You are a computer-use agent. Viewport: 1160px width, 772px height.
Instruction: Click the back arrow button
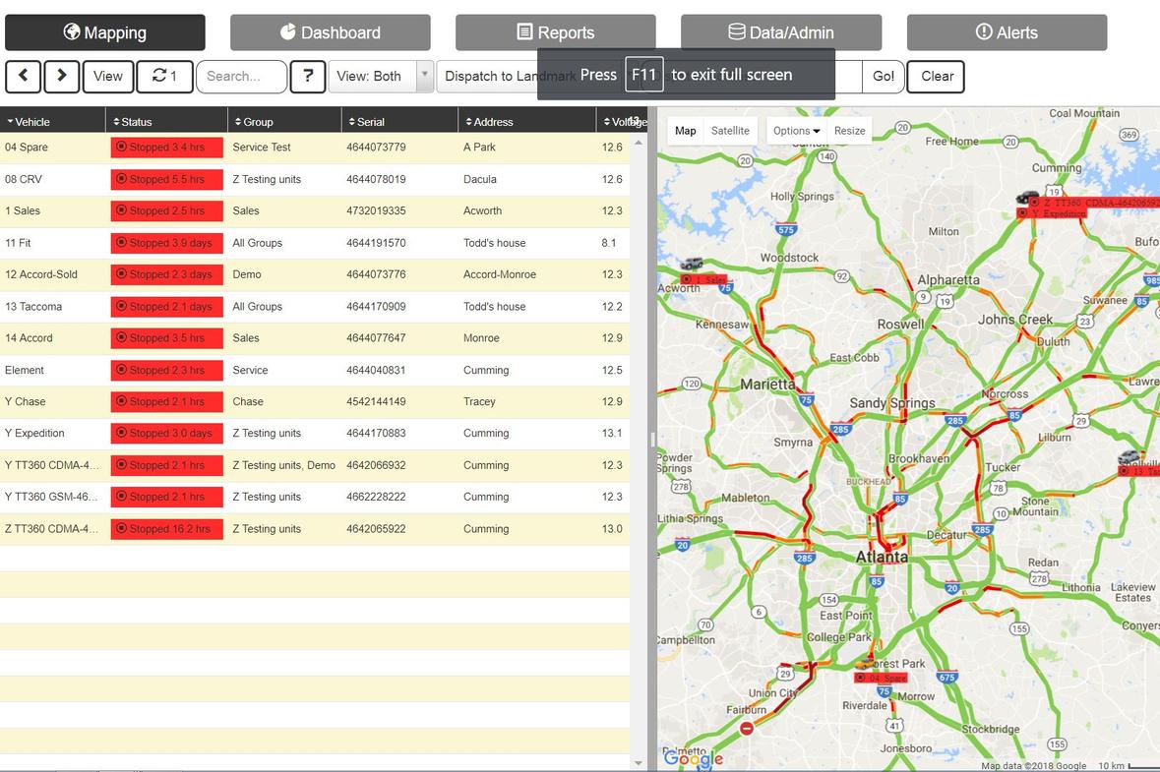[23, 76]
